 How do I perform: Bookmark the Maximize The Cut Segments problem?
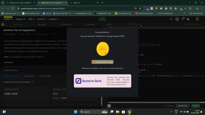point(34,30)
